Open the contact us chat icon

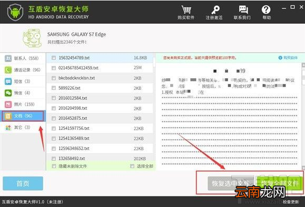[x=243, y=9]
